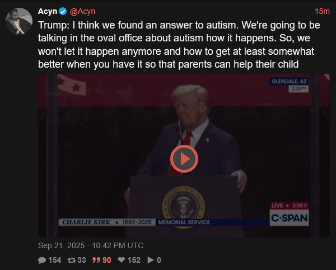Click the heart likes icon
This screenshot has width=336, height=270.
pos(122,260)
